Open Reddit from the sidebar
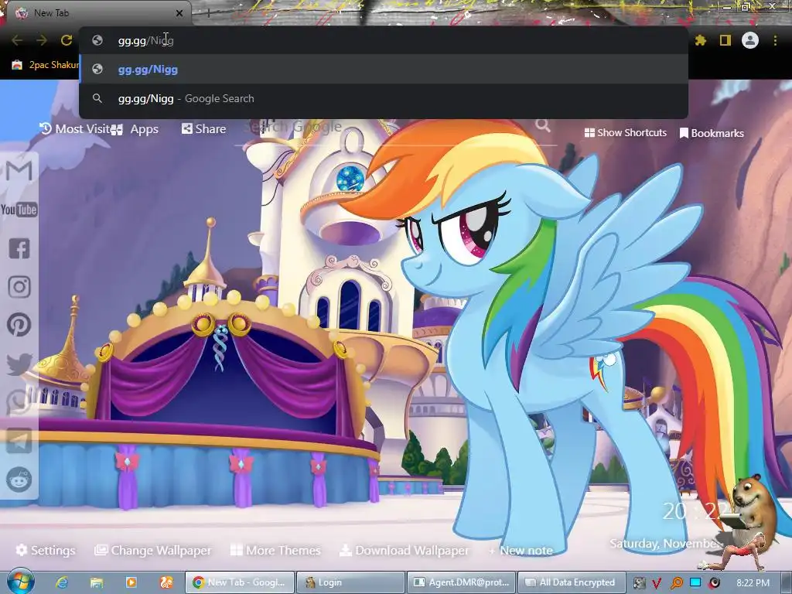This screenshot has height=594, width=792. point(19,480)
